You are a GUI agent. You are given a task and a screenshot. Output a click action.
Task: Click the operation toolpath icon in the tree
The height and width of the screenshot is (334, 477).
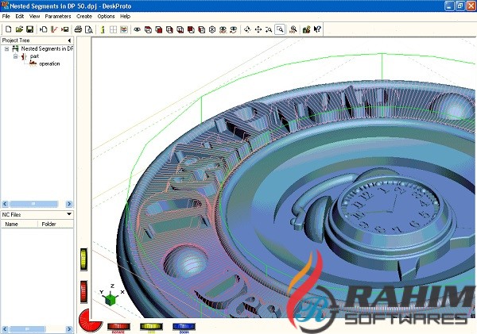pyautogui.click(x=33, y=63)
